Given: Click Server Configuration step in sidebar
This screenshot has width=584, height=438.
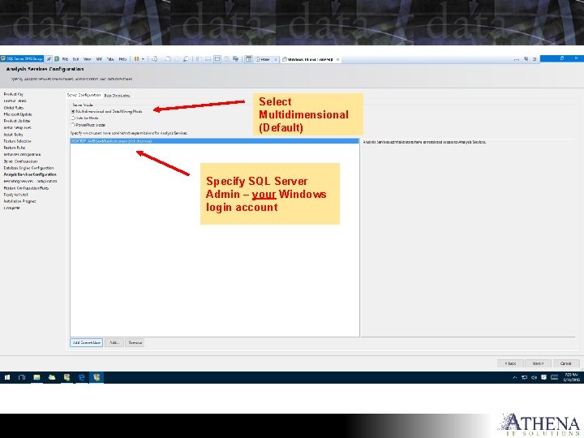Looking at the screenshot, I should pos(20,161).
